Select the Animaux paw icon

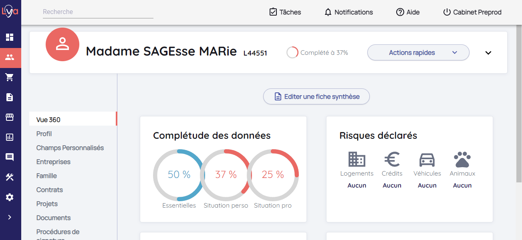point(462,159)
